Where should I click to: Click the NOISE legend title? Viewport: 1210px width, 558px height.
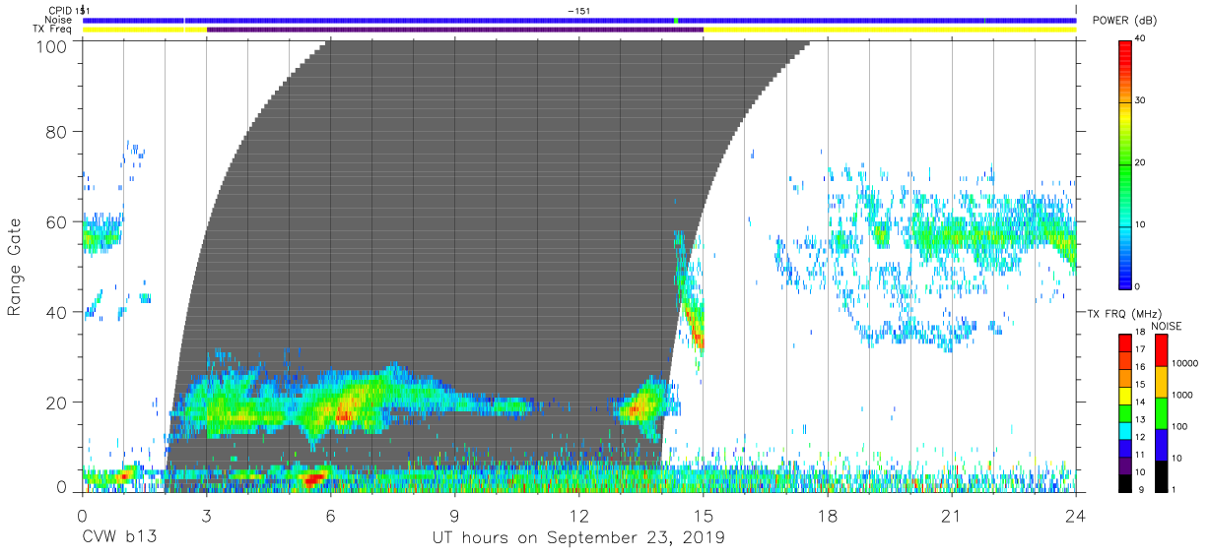point(1168,326)
